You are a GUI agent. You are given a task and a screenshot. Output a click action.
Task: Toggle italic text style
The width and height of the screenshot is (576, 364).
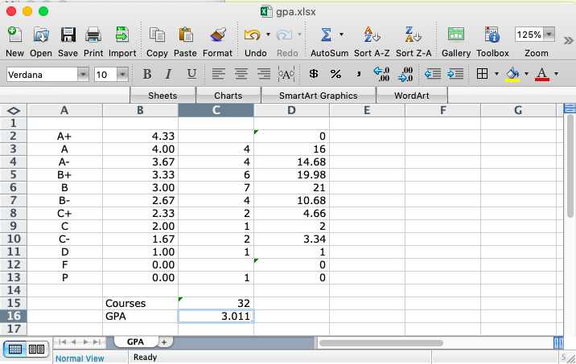coord(168,74)
